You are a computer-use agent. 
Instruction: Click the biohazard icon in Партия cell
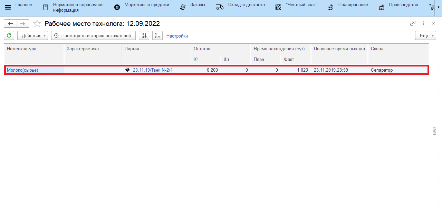coord(127,70)
